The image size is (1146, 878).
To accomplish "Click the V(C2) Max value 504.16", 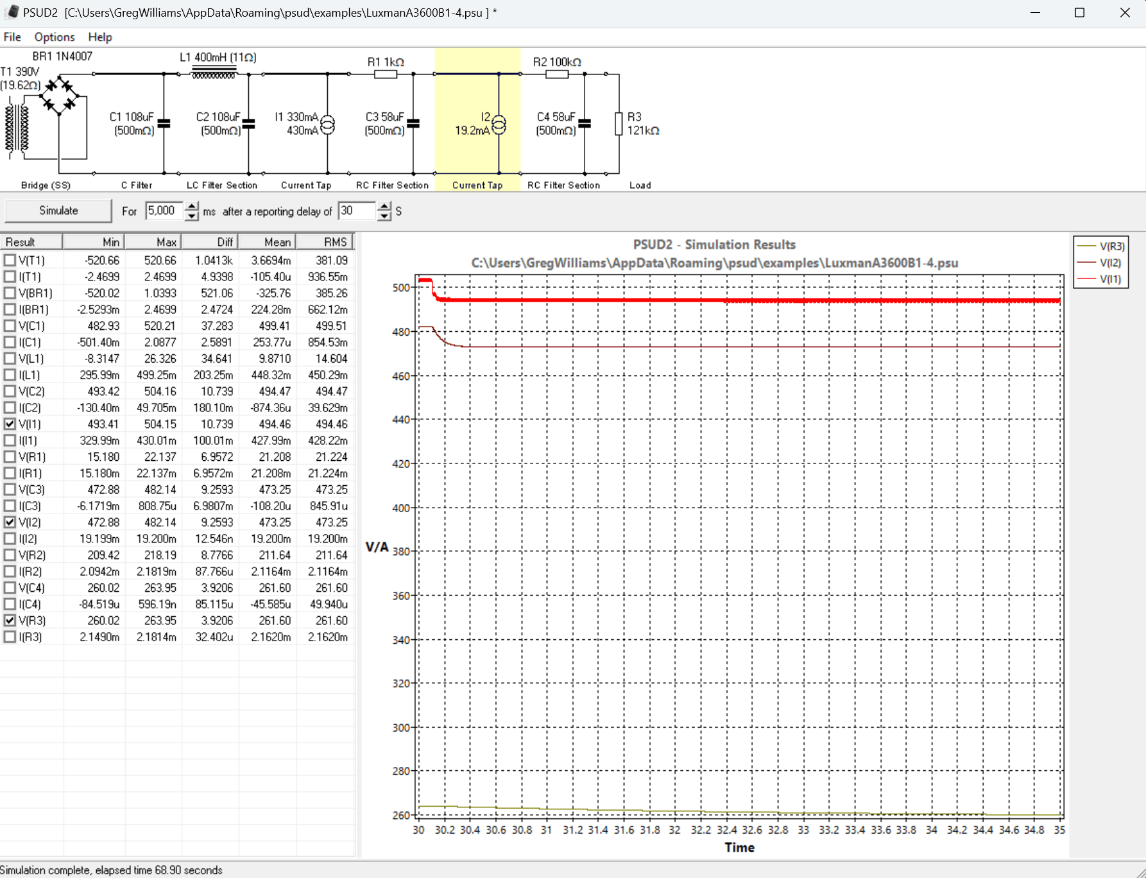I will [x=160, y=392].
